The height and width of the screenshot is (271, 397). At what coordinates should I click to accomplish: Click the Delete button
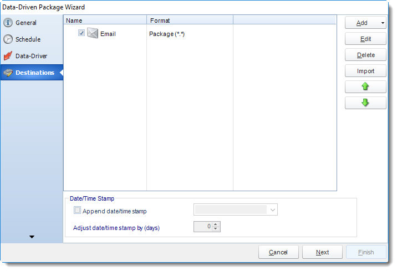365,55
